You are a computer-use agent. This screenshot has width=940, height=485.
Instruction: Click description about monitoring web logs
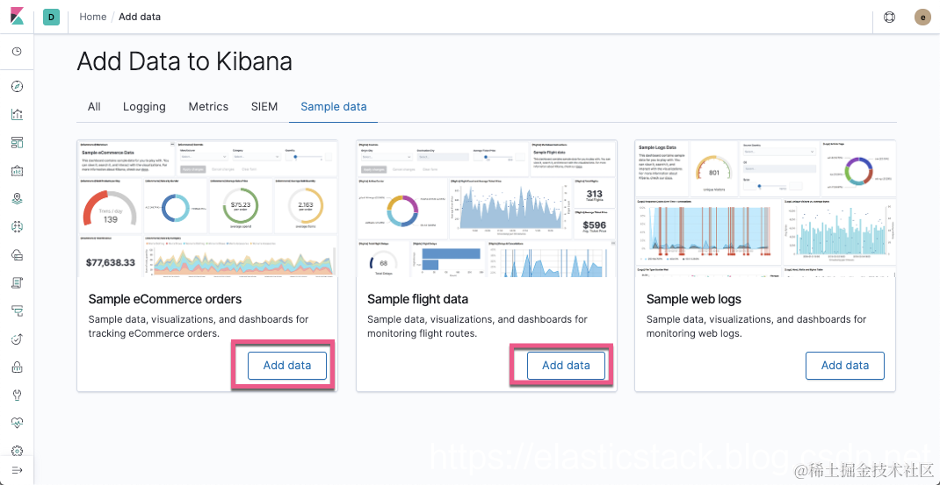[x=756, y=326]
